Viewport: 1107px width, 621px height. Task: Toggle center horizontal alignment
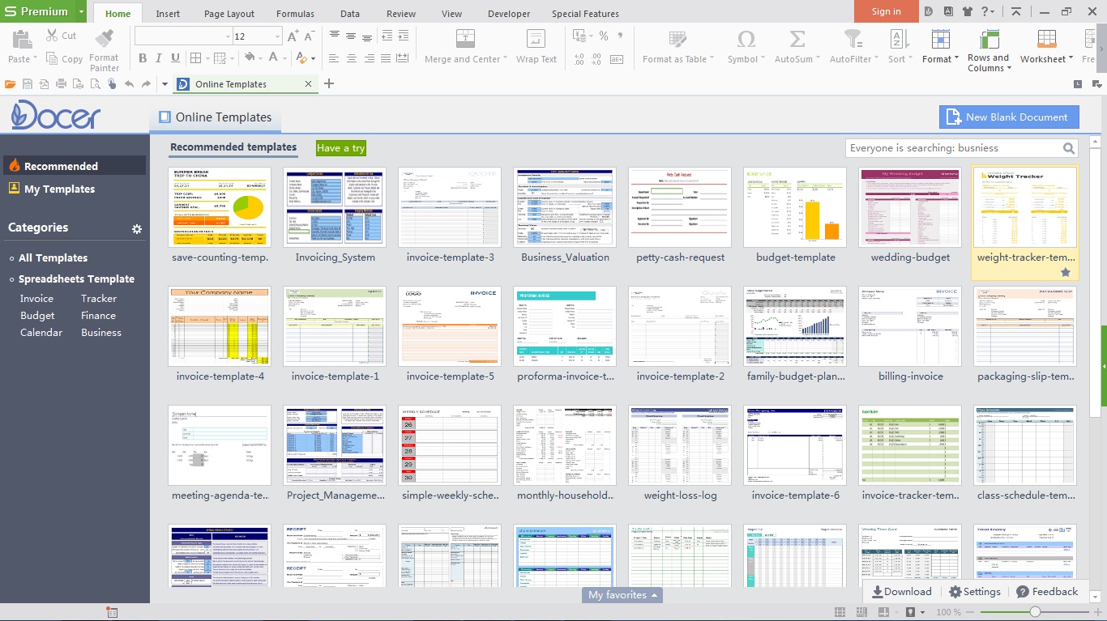(351, 58)
